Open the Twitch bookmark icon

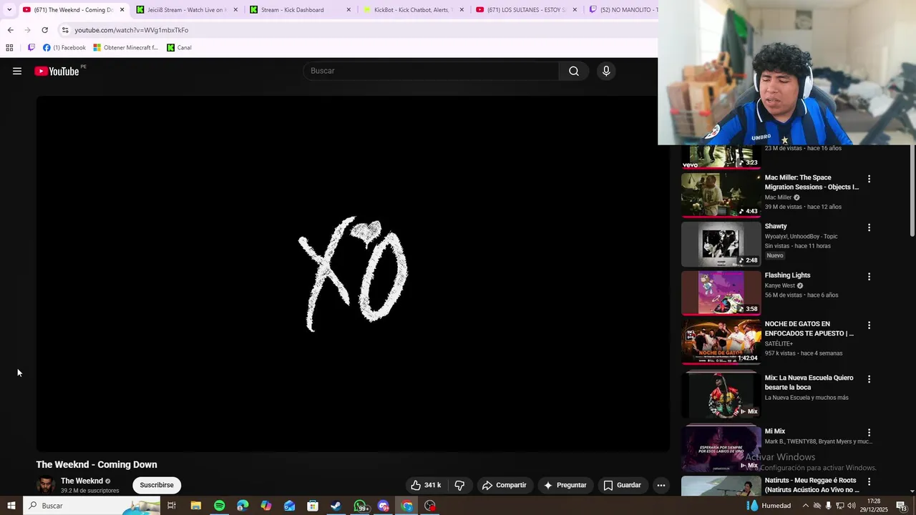31,48
